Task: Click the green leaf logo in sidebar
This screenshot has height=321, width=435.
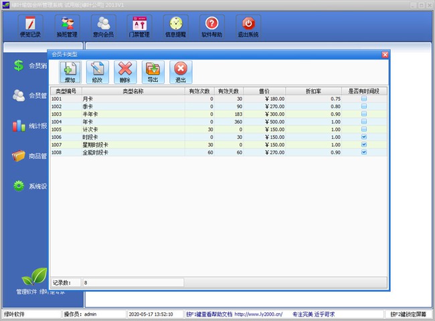Action: click(35, 276)
